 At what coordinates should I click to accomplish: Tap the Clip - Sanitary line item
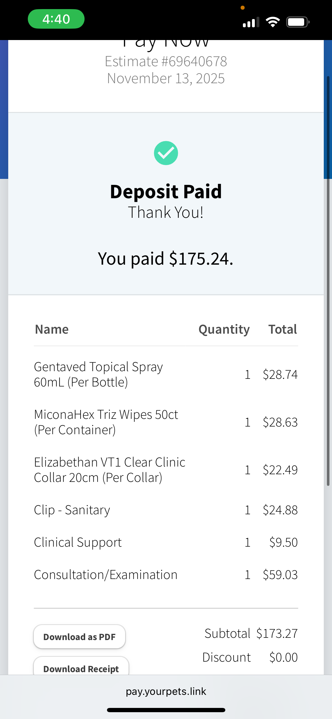point(72,510)
